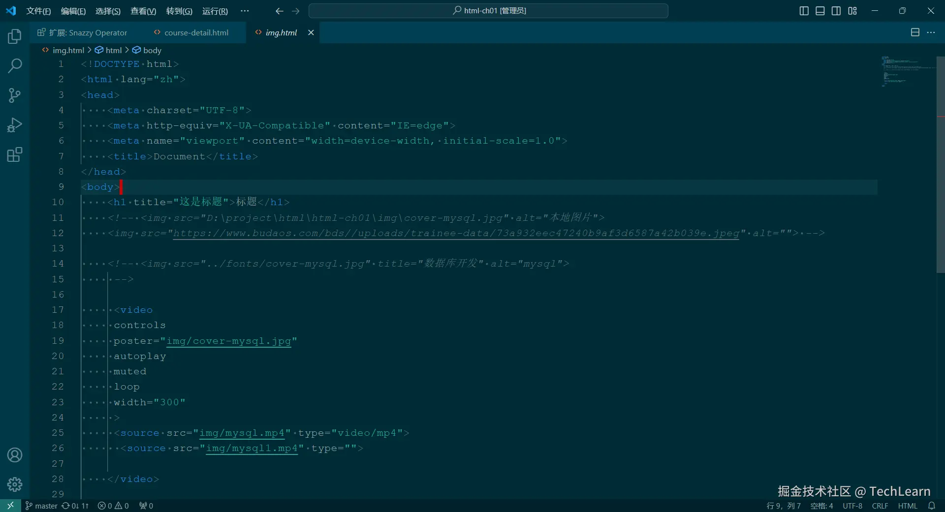Screen dimensions: 945x512
Task: Open the 文件(F) menu
Action: pyautogui.click(x=38, y=11)
